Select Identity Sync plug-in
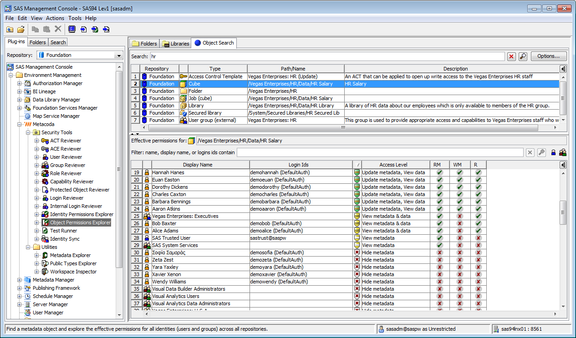576x338 pixels. (x=65, y=239)
